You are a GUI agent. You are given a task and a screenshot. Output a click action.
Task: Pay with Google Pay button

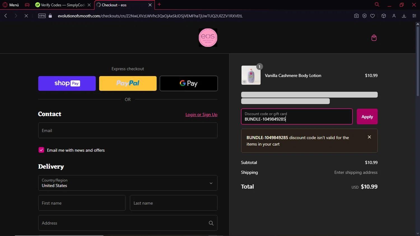[x=189, y=83]
